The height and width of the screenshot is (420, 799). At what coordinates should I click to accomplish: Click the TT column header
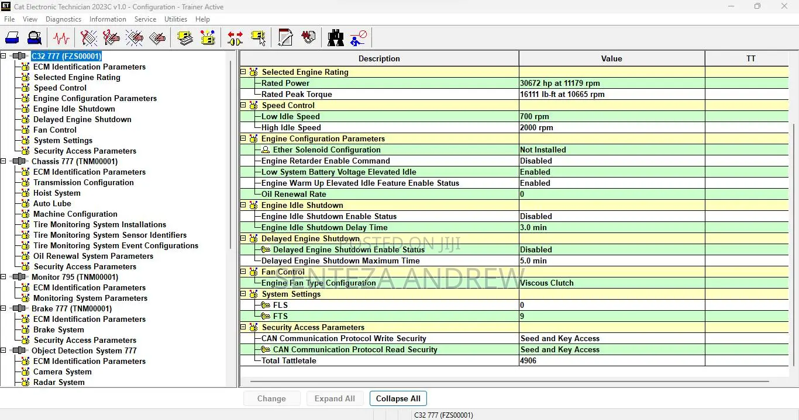point(750,58)
